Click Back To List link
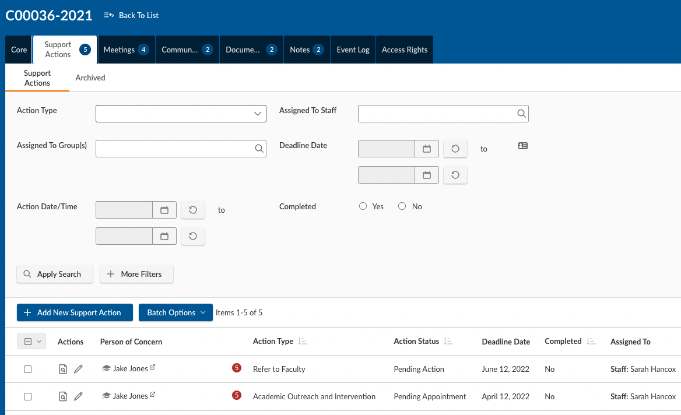 pyautogui.click(x=132, y=15)
